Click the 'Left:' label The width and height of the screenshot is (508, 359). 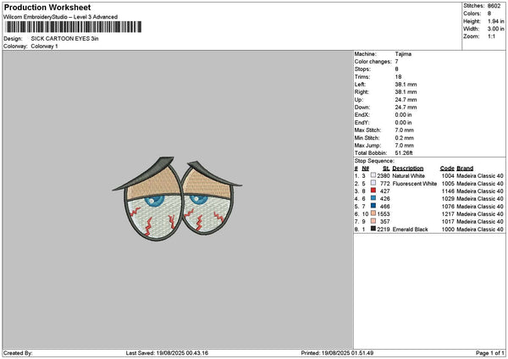[x=360, y=85]
